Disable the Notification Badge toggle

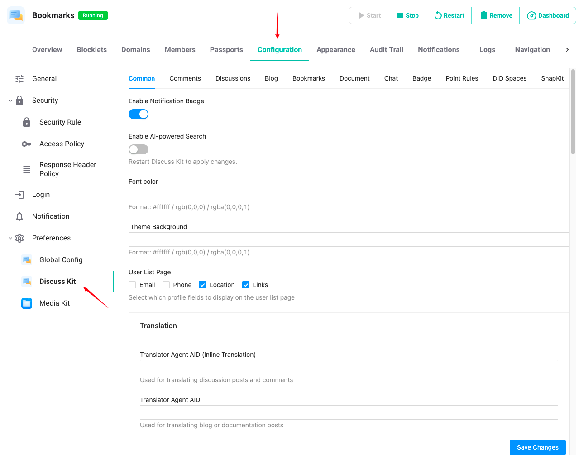[139, 114]
